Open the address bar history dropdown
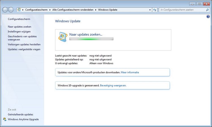 pos(150,10)
